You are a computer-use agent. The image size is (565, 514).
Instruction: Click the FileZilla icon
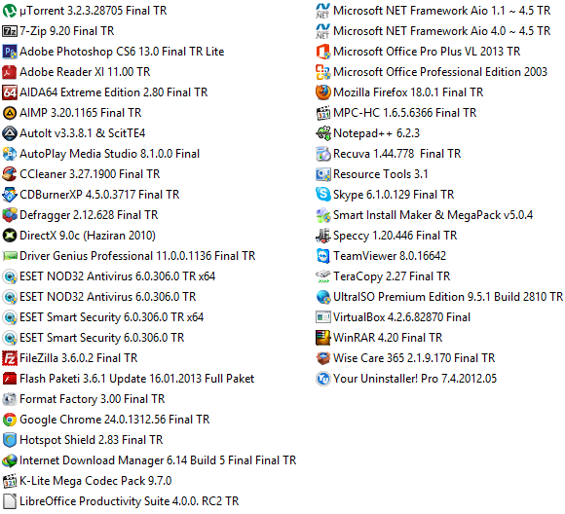coord(10,358)
